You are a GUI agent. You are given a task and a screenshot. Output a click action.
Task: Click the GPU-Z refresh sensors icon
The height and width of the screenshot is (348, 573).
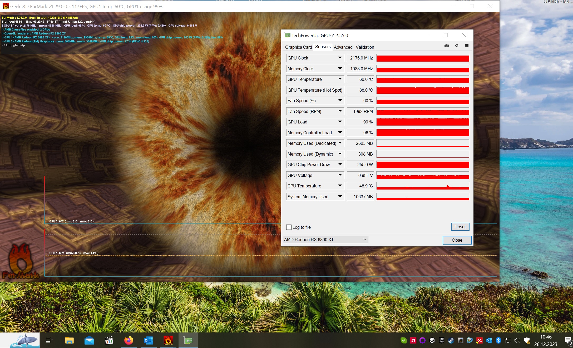click(457, 46)
